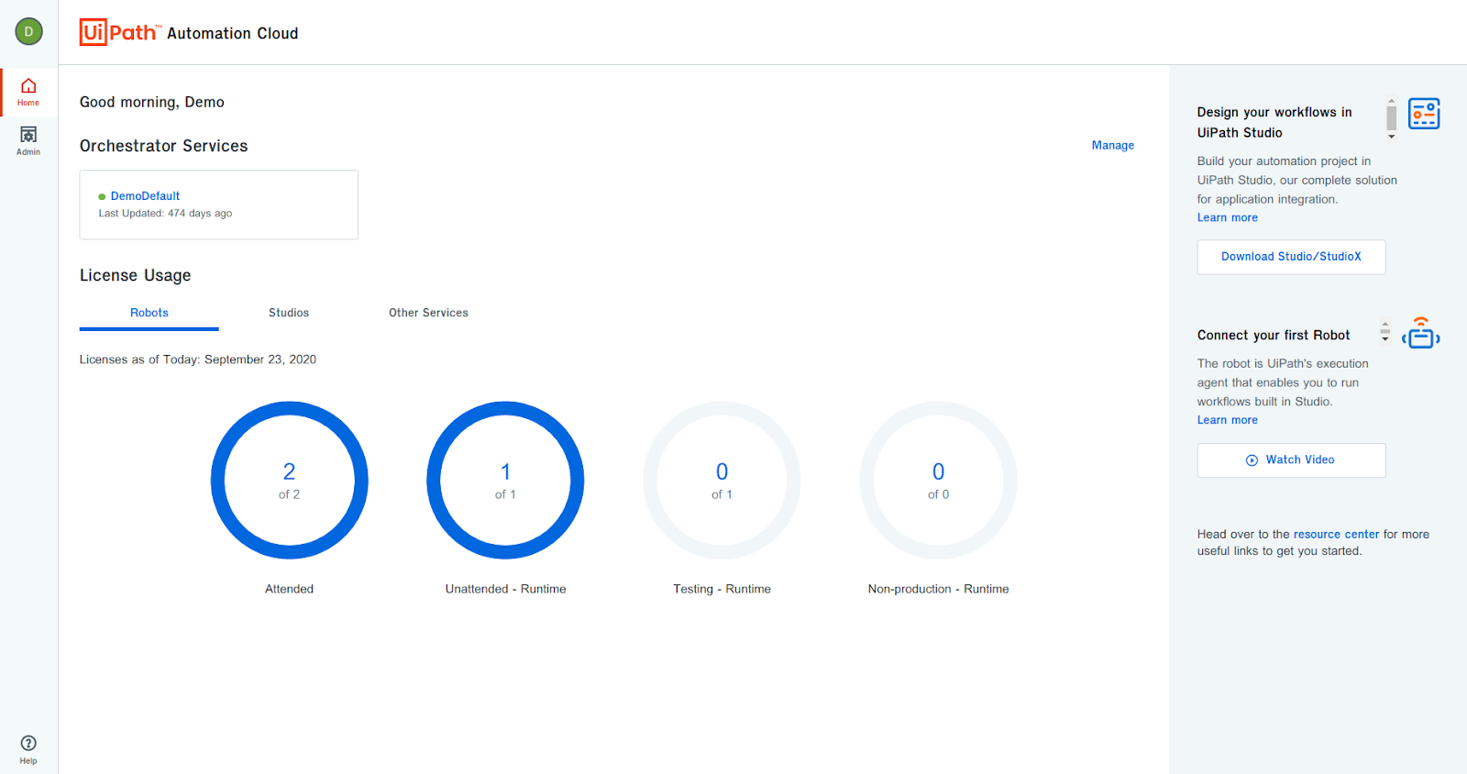Click the 'Unattended - Runtime' label

[x=505, y=589]
